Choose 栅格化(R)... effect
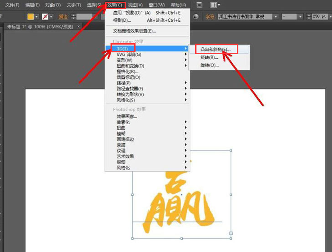 click(x=147, y=71)
